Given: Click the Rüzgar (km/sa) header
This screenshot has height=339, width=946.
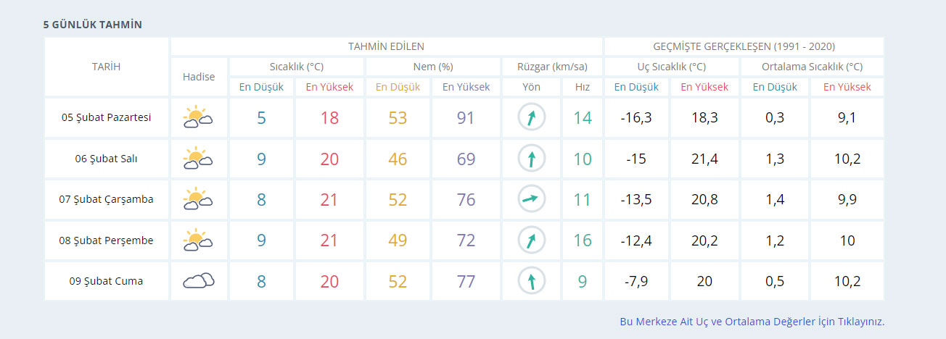Looking at the screenshot, I should [x=552, y=67].
